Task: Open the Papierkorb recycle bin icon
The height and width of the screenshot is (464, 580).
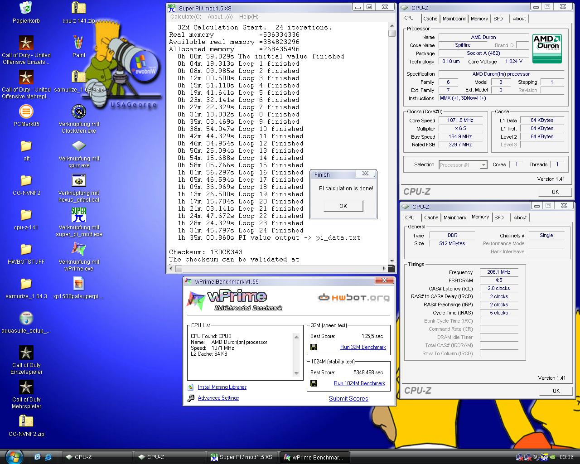Action: pos(26,8)
